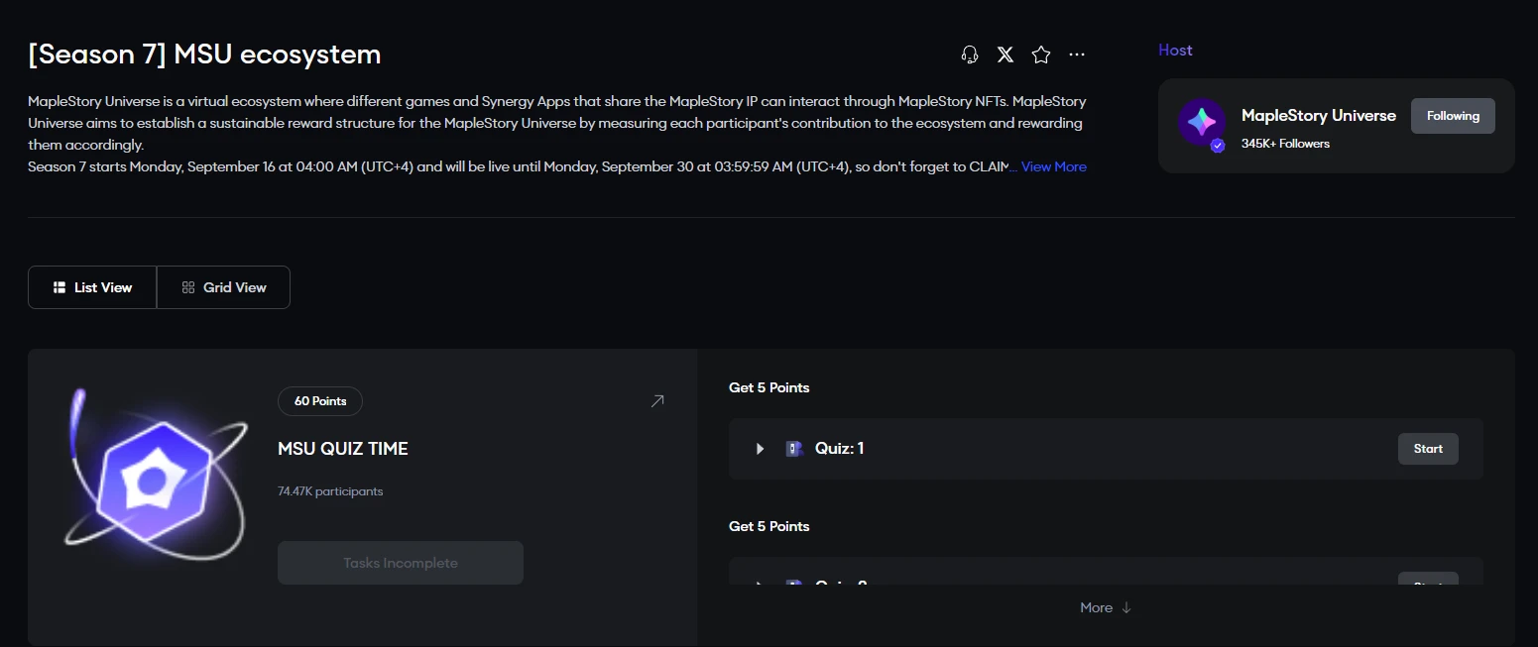
Task: Share campaign via the X icon
Action: 1006,54
